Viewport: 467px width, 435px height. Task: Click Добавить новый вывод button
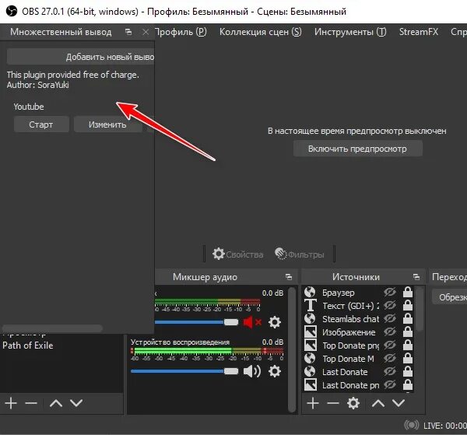coord(81,57)
